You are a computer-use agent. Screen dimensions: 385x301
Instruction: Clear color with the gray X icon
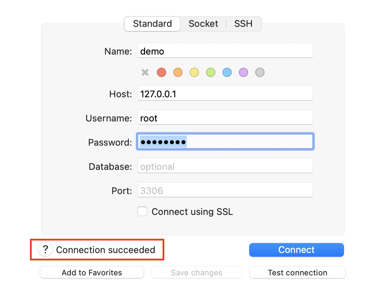pos(145,73)
